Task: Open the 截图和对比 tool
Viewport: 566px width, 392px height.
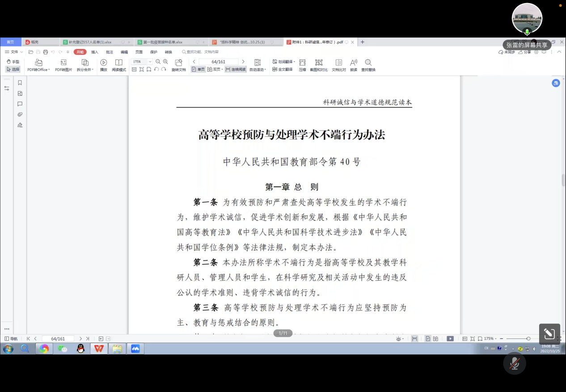Action: pyautogui.click(x=319, y=62)
